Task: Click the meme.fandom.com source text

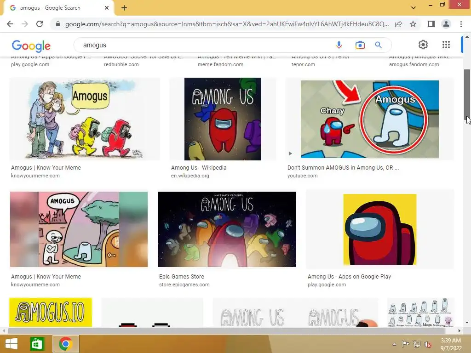Action: tap(220, 64)
